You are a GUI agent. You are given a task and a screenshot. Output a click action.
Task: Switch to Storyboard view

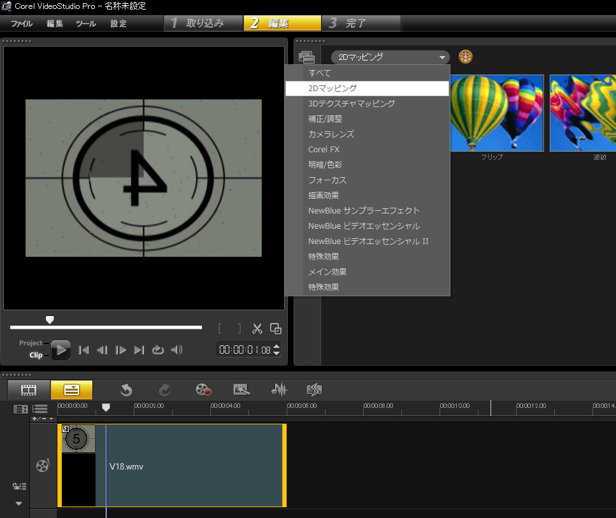[29, 390]
